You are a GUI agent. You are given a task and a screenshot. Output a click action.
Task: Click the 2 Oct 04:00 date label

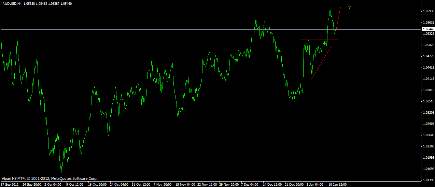coord(54,184)
